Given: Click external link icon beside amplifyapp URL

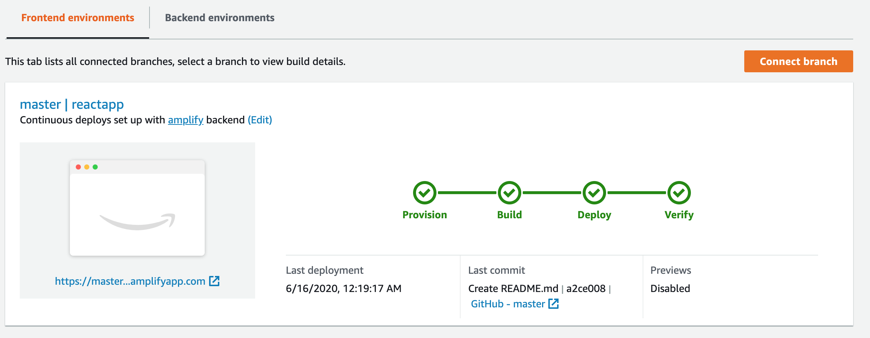Looking at the screenshot, I should click(214, 281).
